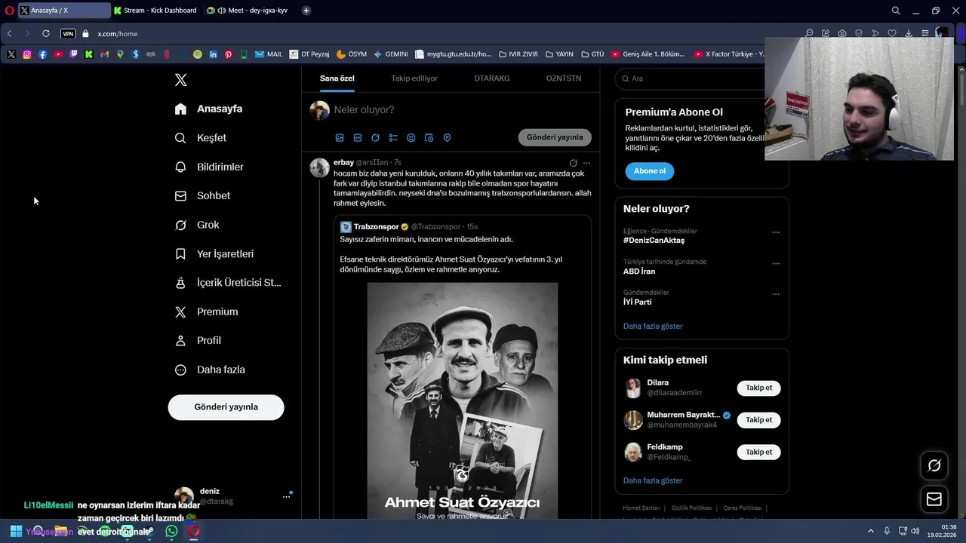Click the x.com/home address bar
The image size is (966, 543).
[118, 34]
